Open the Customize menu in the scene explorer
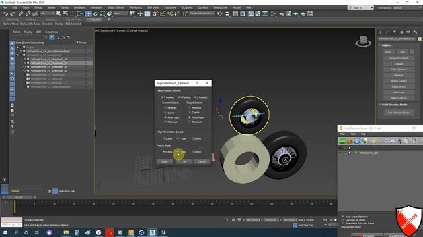This screenshot has height=237, width=423. pos(52,32)
